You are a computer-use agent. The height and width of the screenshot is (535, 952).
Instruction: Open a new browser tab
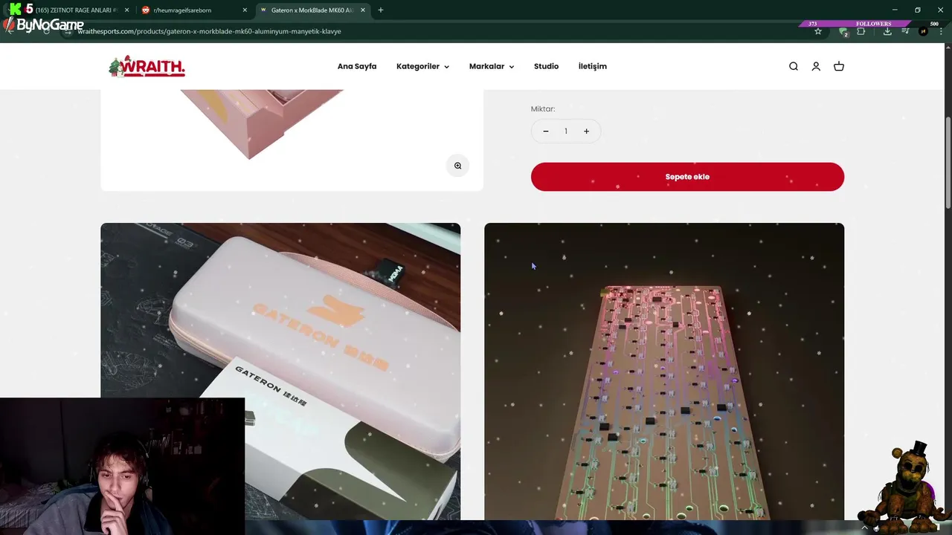pyautogui.click(x=380, y=10)
